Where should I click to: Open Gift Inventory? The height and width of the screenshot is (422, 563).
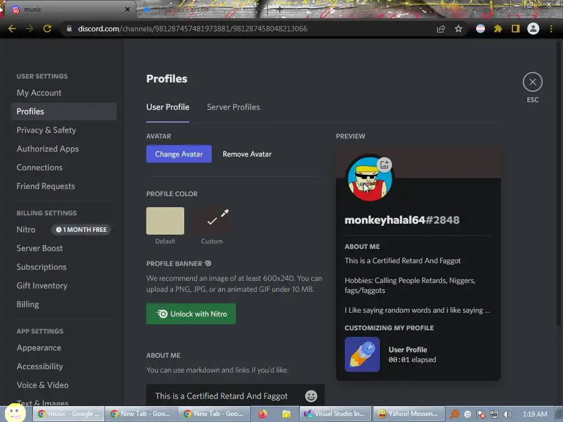pyautogui.click(x=64, y=286)
